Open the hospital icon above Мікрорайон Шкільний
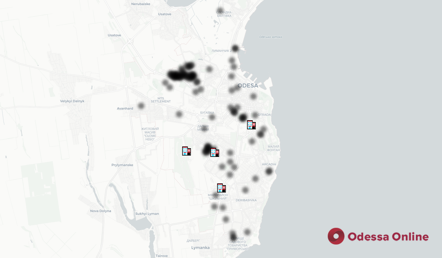Image resolution: width=442 pixels, height=258 pixels. (222, 188)
